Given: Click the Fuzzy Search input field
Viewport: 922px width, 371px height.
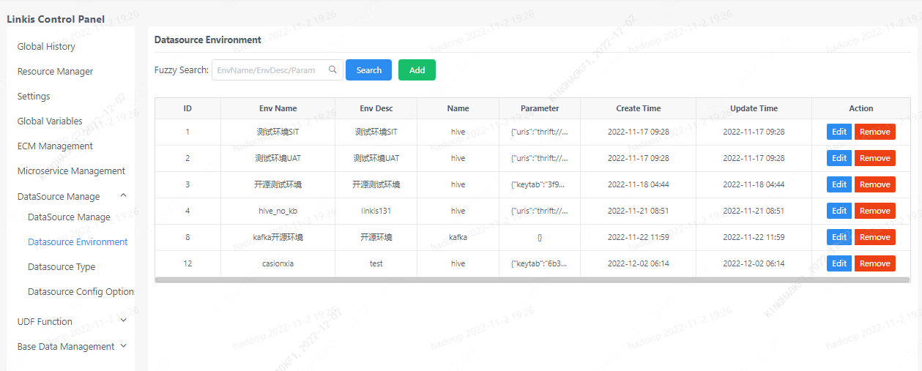Looking at the screenshot, I should pos(269,70).
